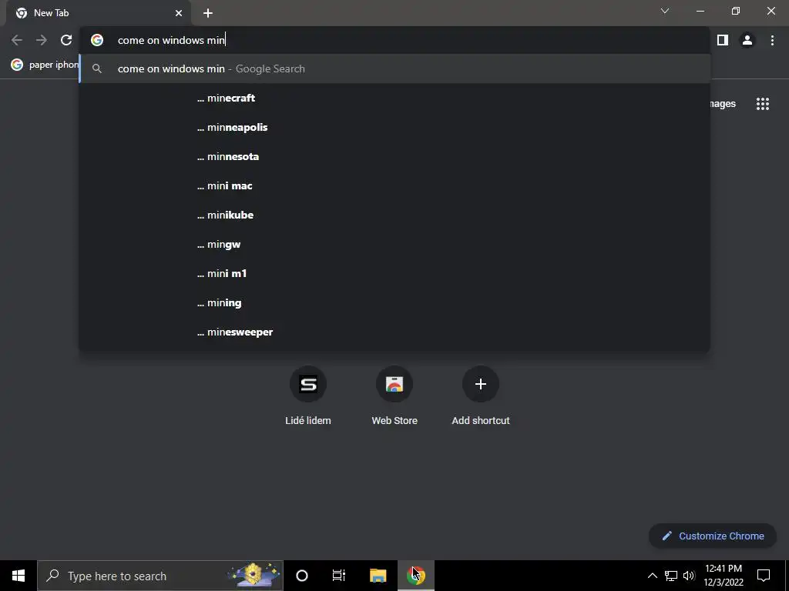Open the network tray icon
The width and height of the screenshot is (789, 591).
[x=671, y=576]
